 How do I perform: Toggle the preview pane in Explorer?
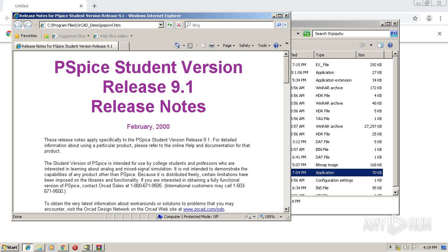380,45
